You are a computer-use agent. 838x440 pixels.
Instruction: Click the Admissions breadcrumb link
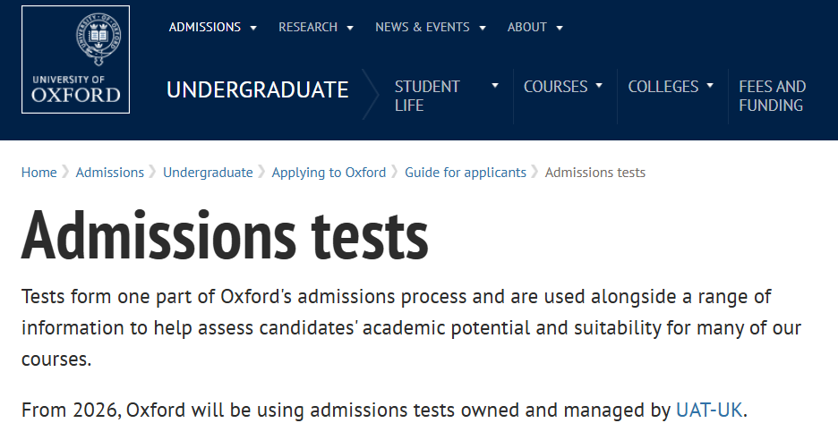[109, 173]
